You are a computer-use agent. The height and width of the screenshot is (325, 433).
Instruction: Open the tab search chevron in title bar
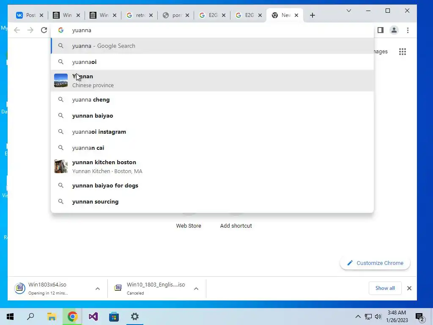(x=349, y=11)
